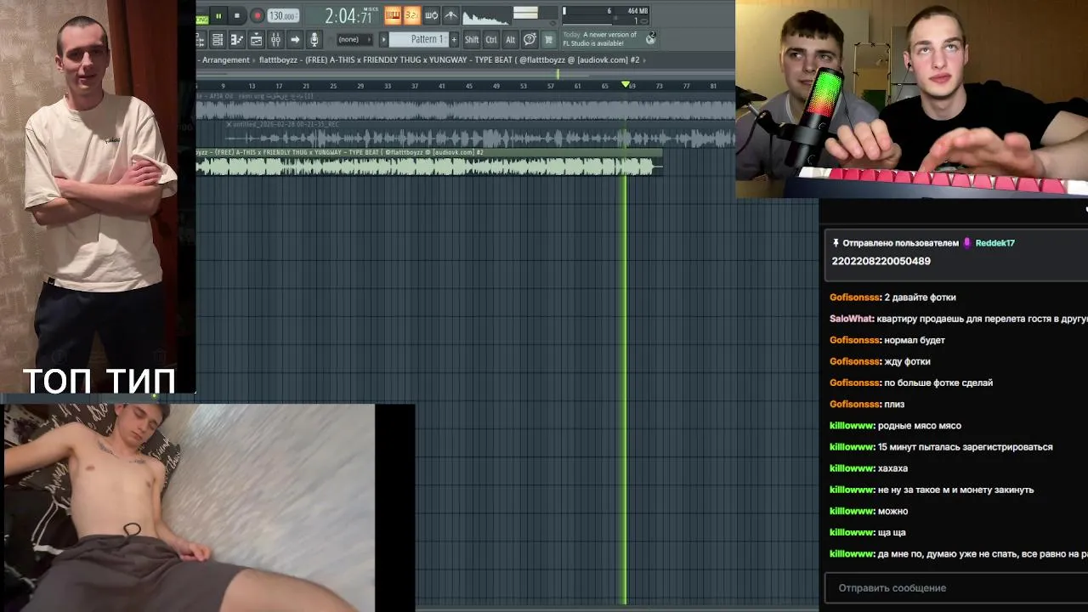Image resolution: width=1088 pixels, height=612 pixels.
Task: Arm the red record button
Action: (x=257, y=15)
